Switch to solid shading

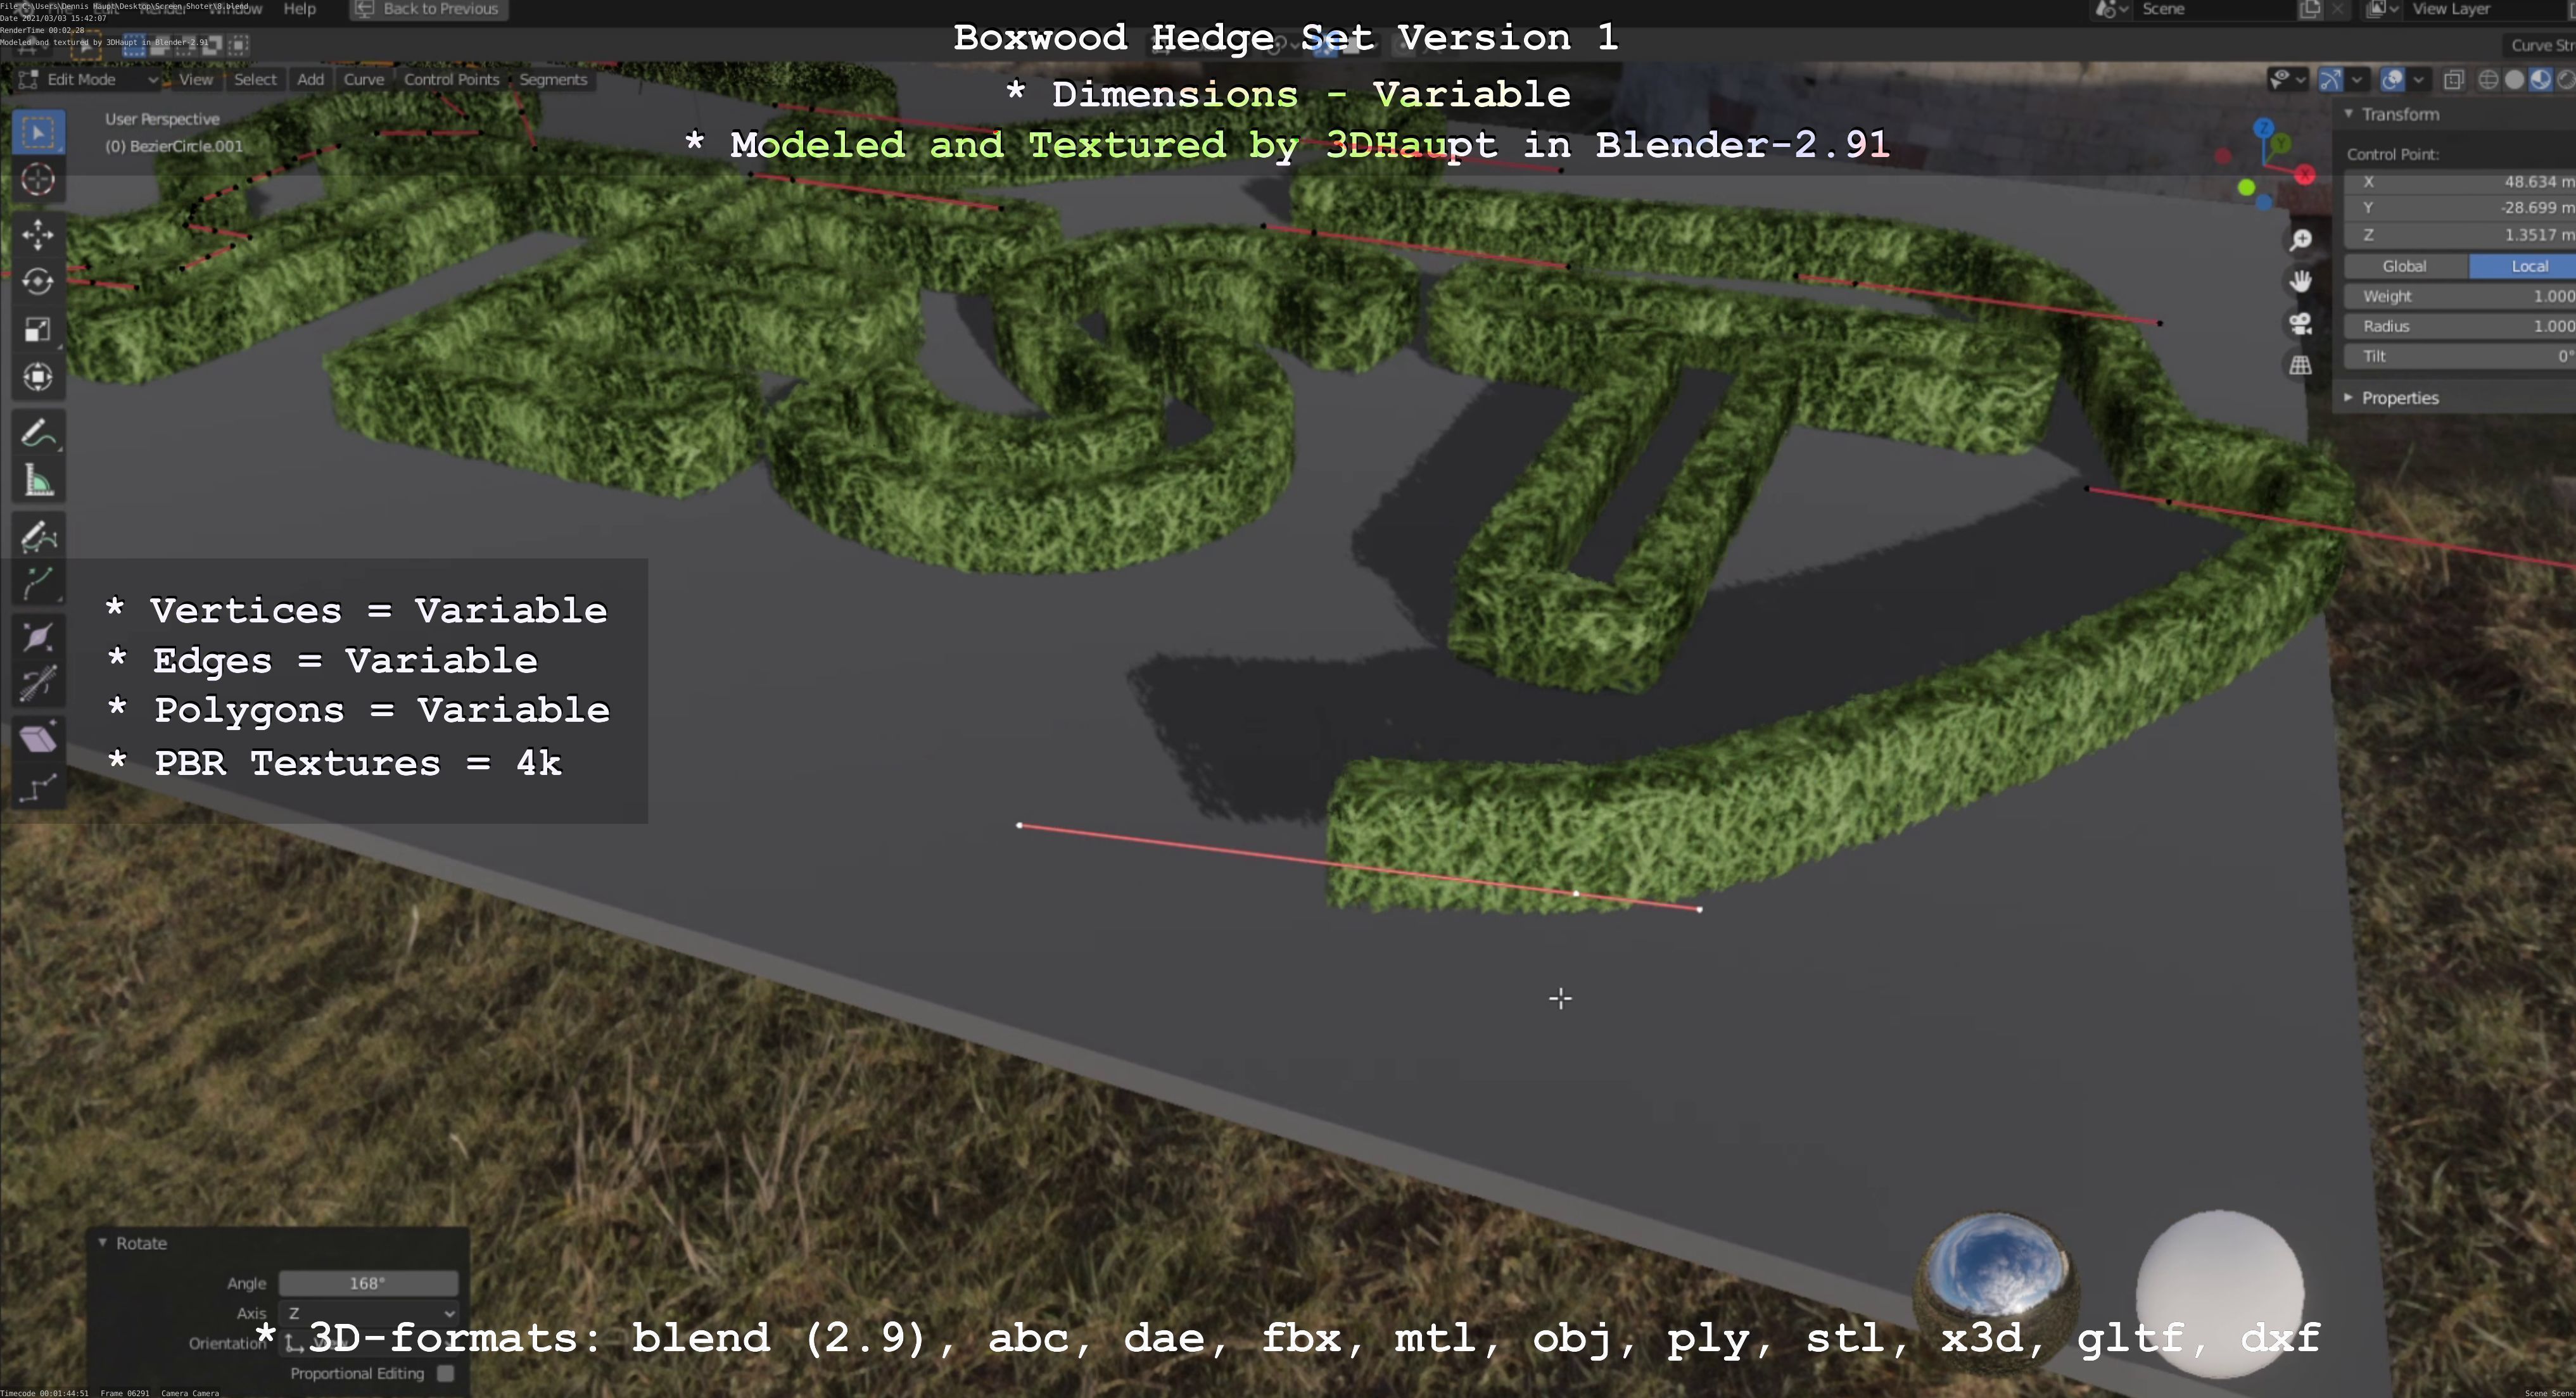(x=2514, y=80)
